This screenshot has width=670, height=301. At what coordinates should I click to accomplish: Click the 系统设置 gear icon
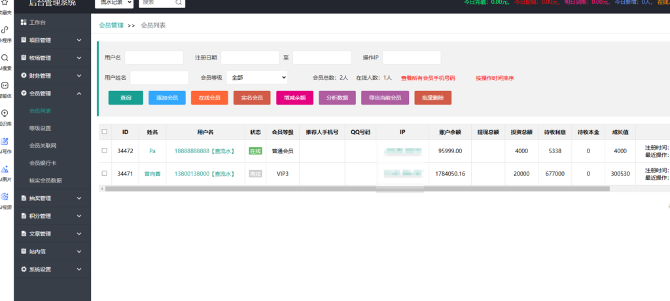(24, 270)
